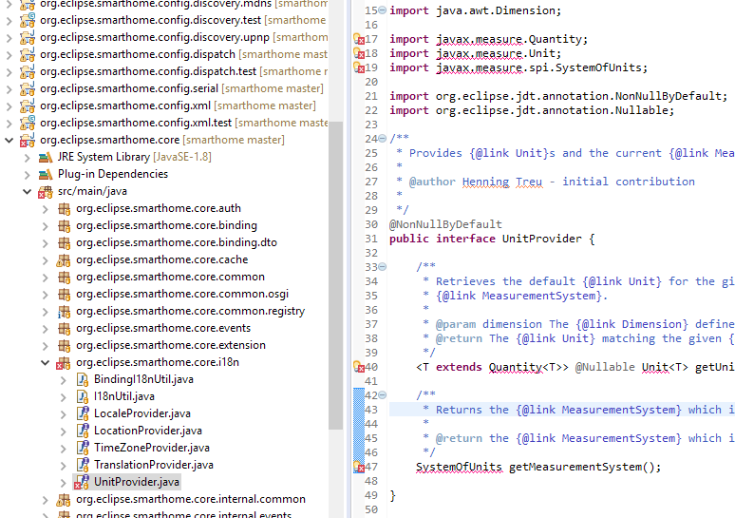Select LocaleProvider.java in the tree
The height and width of the screenshot is (518, 735).
(x=141, y=413)
